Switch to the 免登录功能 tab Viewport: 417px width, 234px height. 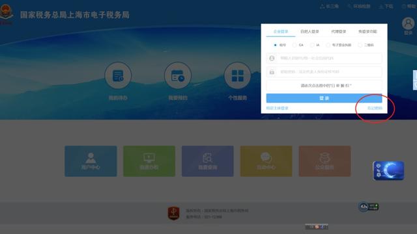367,32
